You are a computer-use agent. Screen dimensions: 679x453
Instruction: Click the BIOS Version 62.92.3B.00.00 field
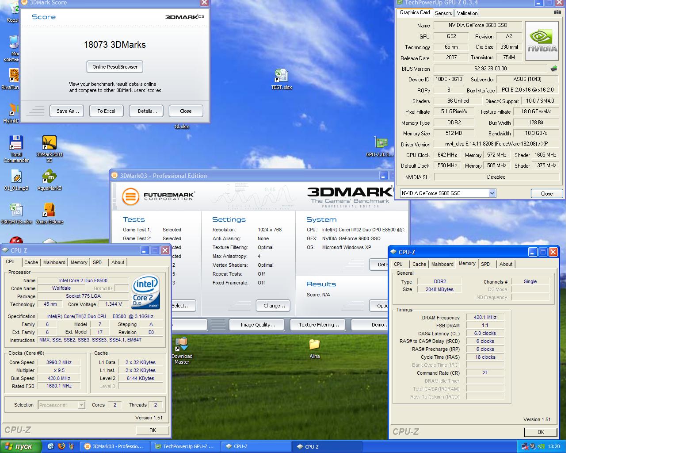(490, 69)
